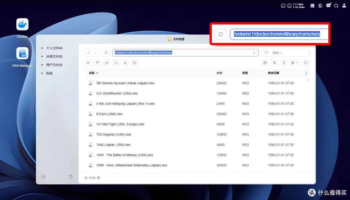Click the 24KB size cell
This screenshot has width=350, height=200.
[x=221, y=104]
